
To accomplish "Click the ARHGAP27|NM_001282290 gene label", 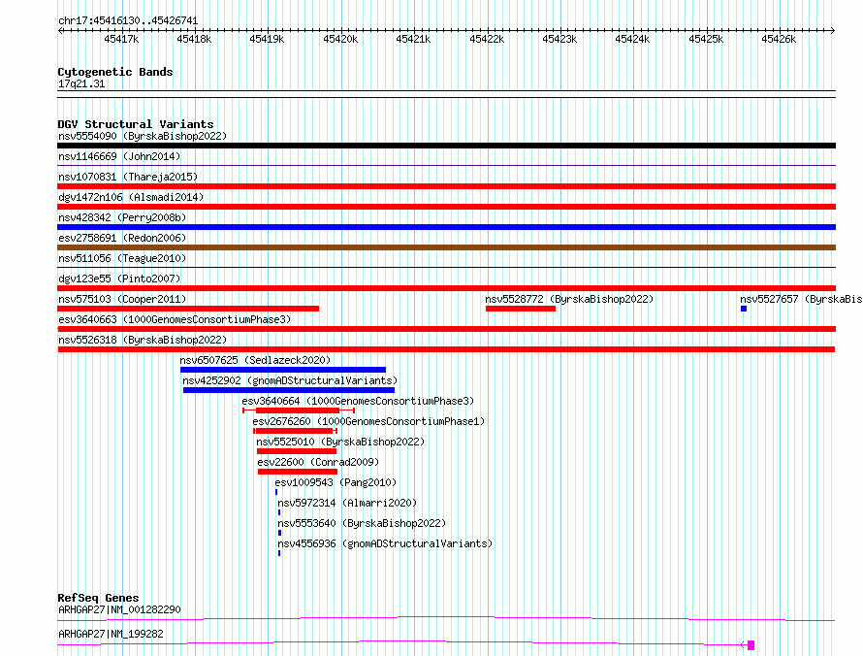I will click(x=119, y=609).
